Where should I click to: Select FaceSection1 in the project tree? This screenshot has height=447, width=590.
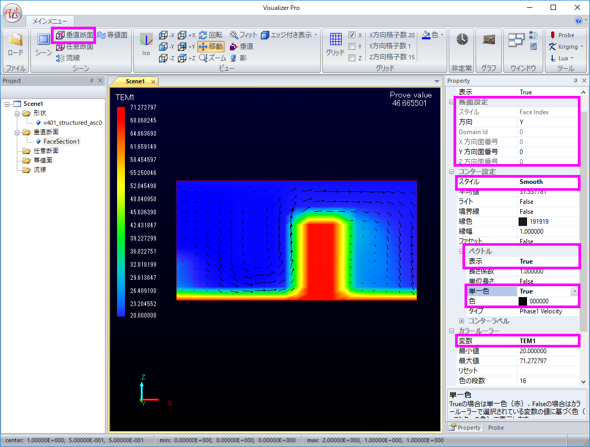[61, 141]
